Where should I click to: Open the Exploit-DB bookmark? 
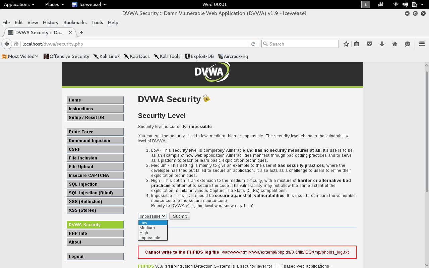click(199, 56)
